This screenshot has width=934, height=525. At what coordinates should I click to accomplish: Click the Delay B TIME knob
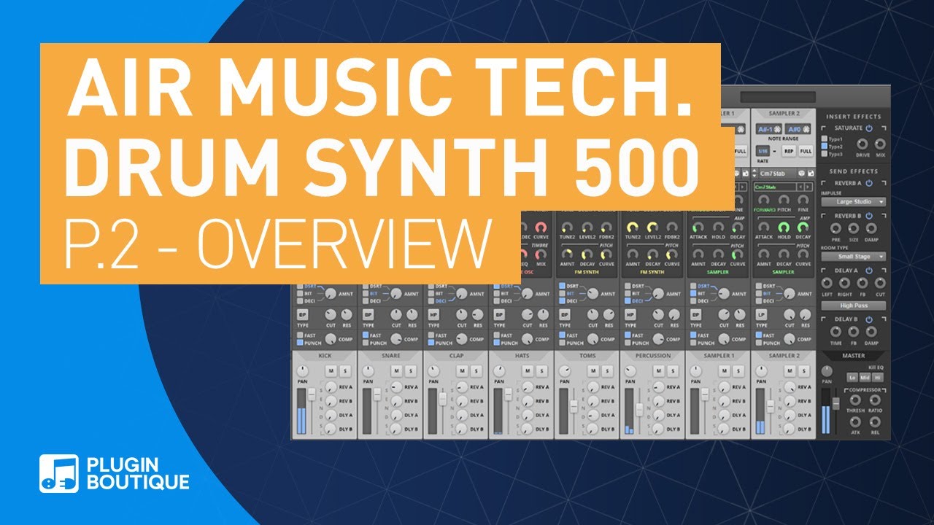point(835,332)
